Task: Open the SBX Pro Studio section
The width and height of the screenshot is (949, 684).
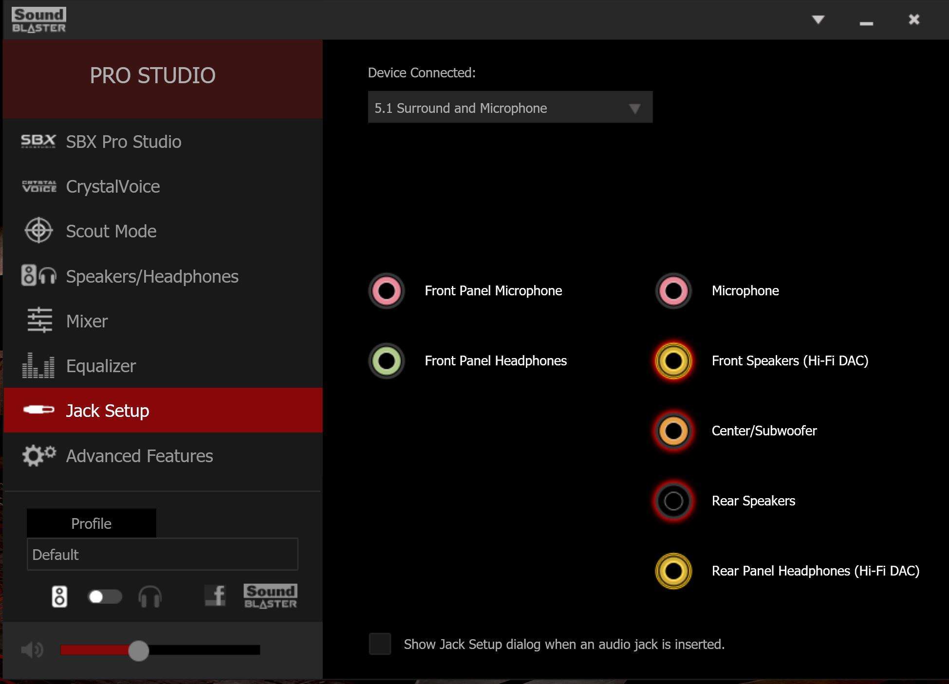Action: click(x=163, y=142)
